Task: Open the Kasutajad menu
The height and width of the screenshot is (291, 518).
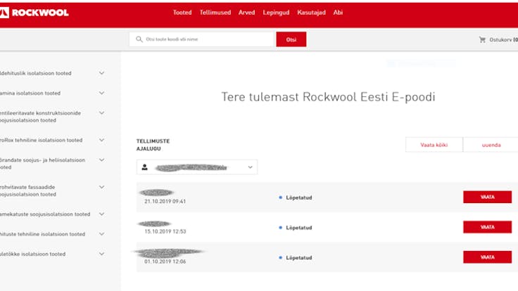Action: tap(311, 13)
